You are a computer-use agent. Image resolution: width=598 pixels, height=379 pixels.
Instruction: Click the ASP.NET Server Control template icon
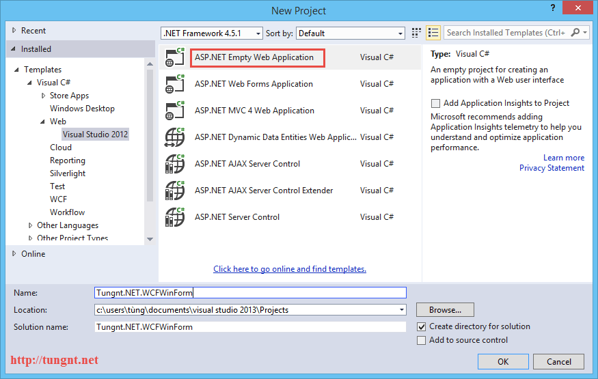click(175, 217)
